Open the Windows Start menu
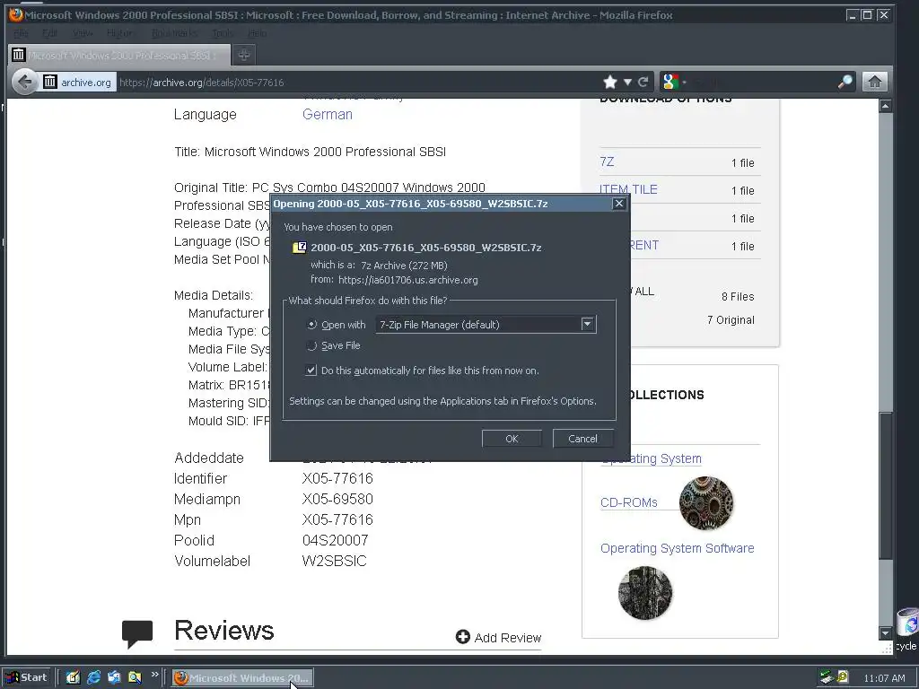Image resolution: width=919 pixels, height=689 pixels. [27, 677]
